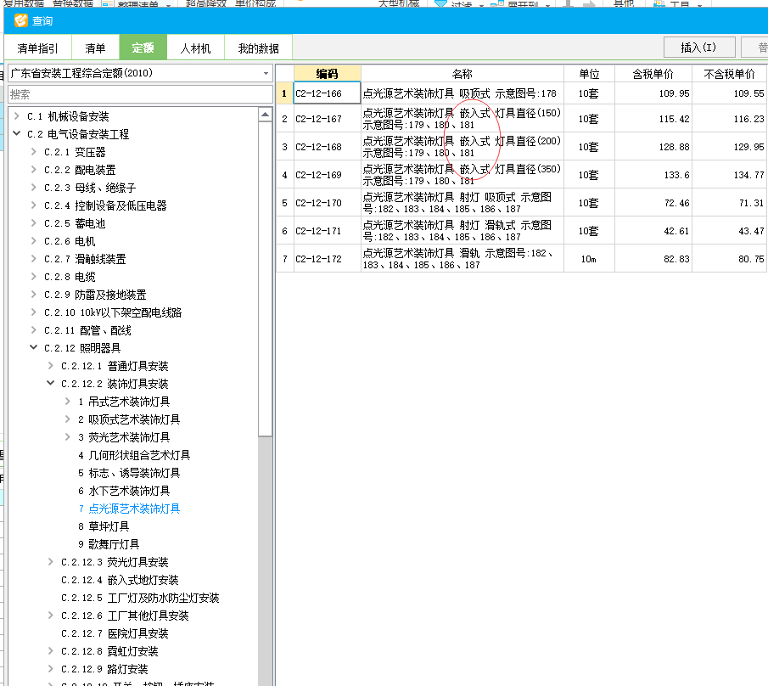This screenshot has width=768, height=686.
Task: Expand 3 荧光艺术装饰灯具 node
Action: click(68, 436)
